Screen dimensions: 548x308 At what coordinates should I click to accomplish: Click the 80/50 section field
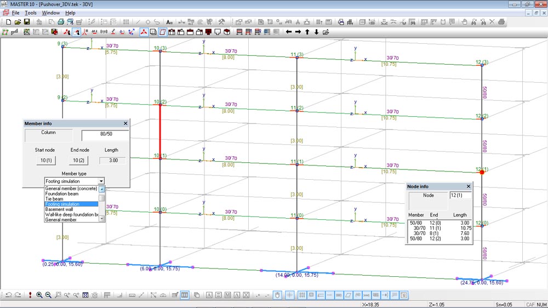click(106, 135)
